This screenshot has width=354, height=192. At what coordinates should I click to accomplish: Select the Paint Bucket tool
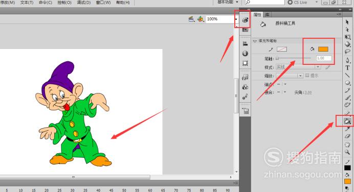click(347, 121)
